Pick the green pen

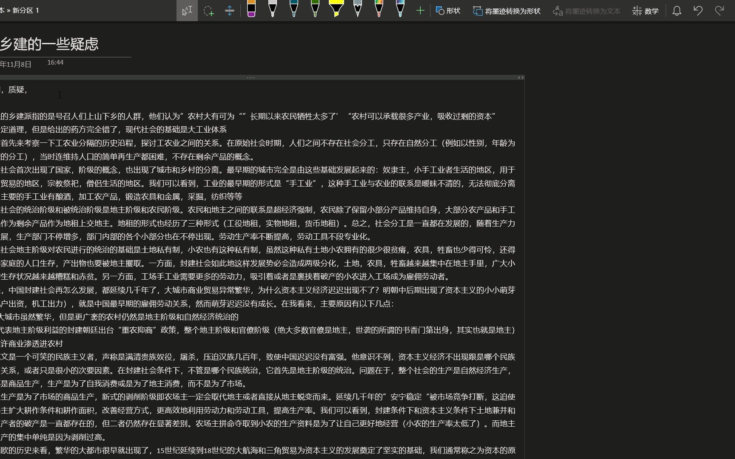pyautogui.click(x=315, y=9)
